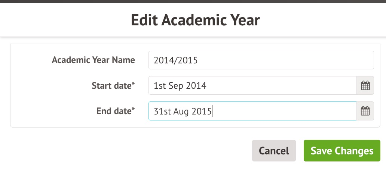
Task: Click the Edit Academic Year heading
Action: coord(195,20)
